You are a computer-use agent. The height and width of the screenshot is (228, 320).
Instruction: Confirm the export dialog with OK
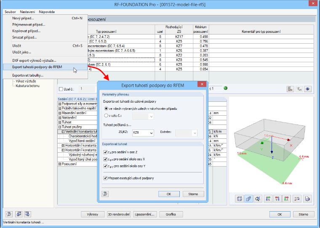click(x=169, y=194)
